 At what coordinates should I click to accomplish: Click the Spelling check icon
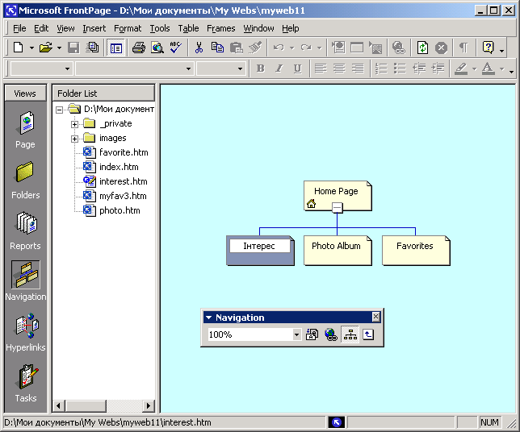176,48
